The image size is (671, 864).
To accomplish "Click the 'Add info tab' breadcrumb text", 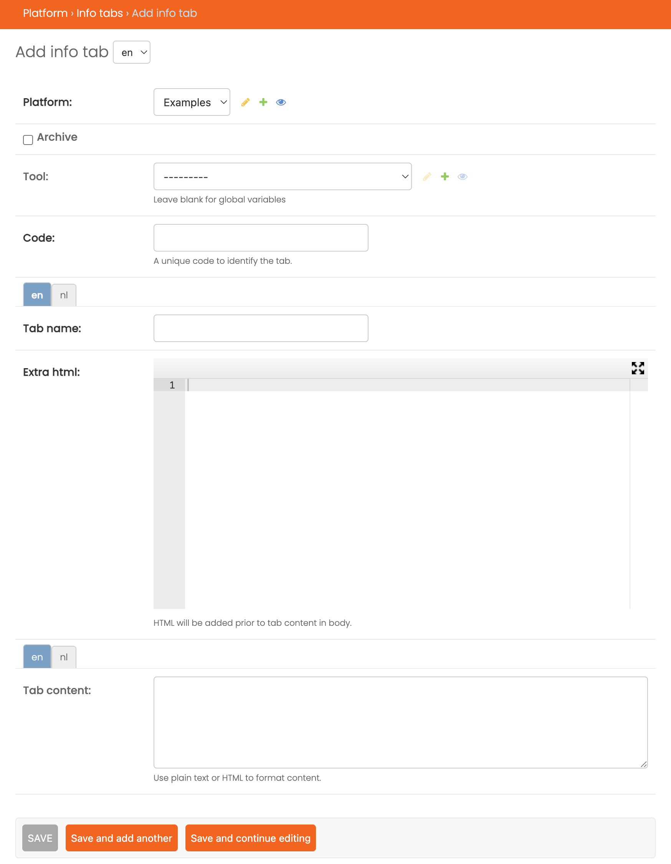I will 164,13.
